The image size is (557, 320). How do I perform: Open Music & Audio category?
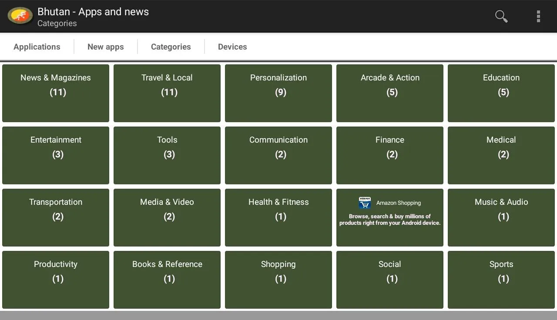tap(501, 217)
